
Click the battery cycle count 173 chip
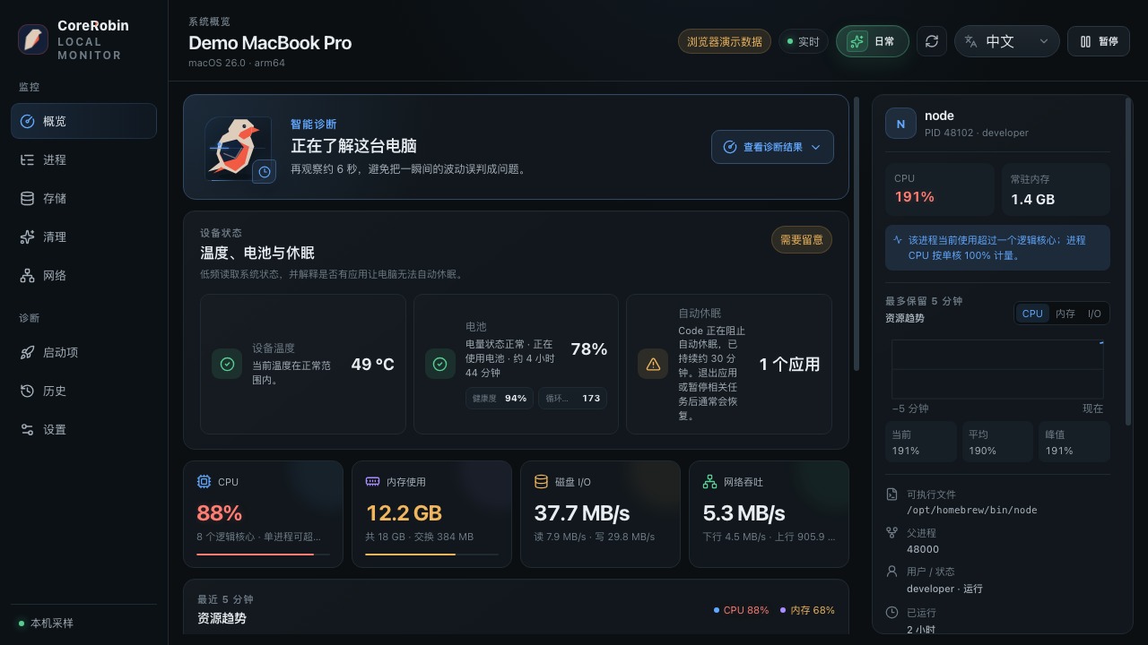573,398
